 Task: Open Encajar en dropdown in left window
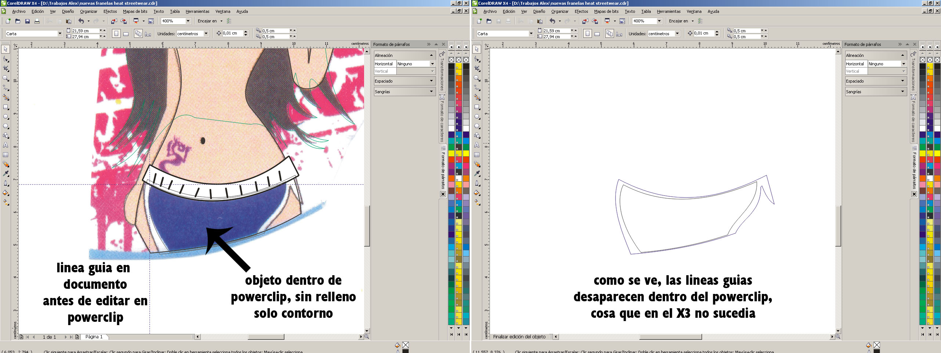coord(221,21)
